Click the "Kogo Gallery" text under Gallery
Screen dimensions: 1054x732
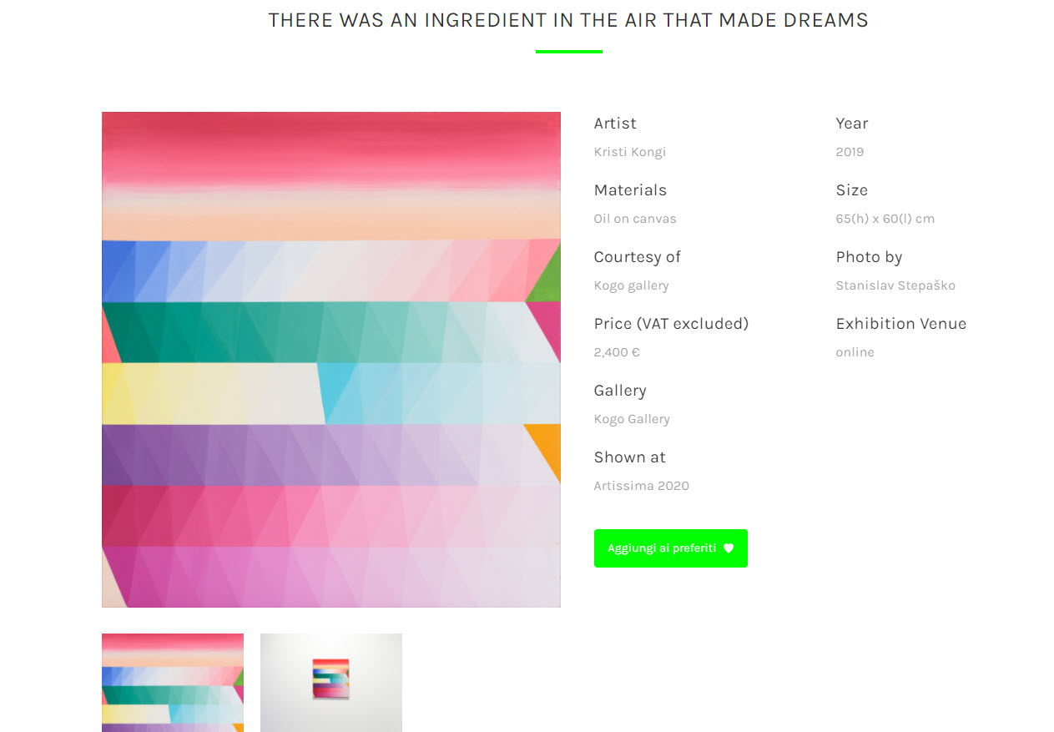pos(632,419)
